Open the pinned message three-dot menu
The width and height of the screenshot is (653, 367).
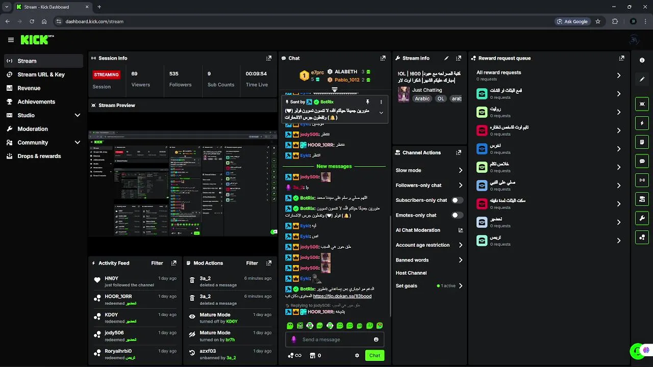[381, 102]
